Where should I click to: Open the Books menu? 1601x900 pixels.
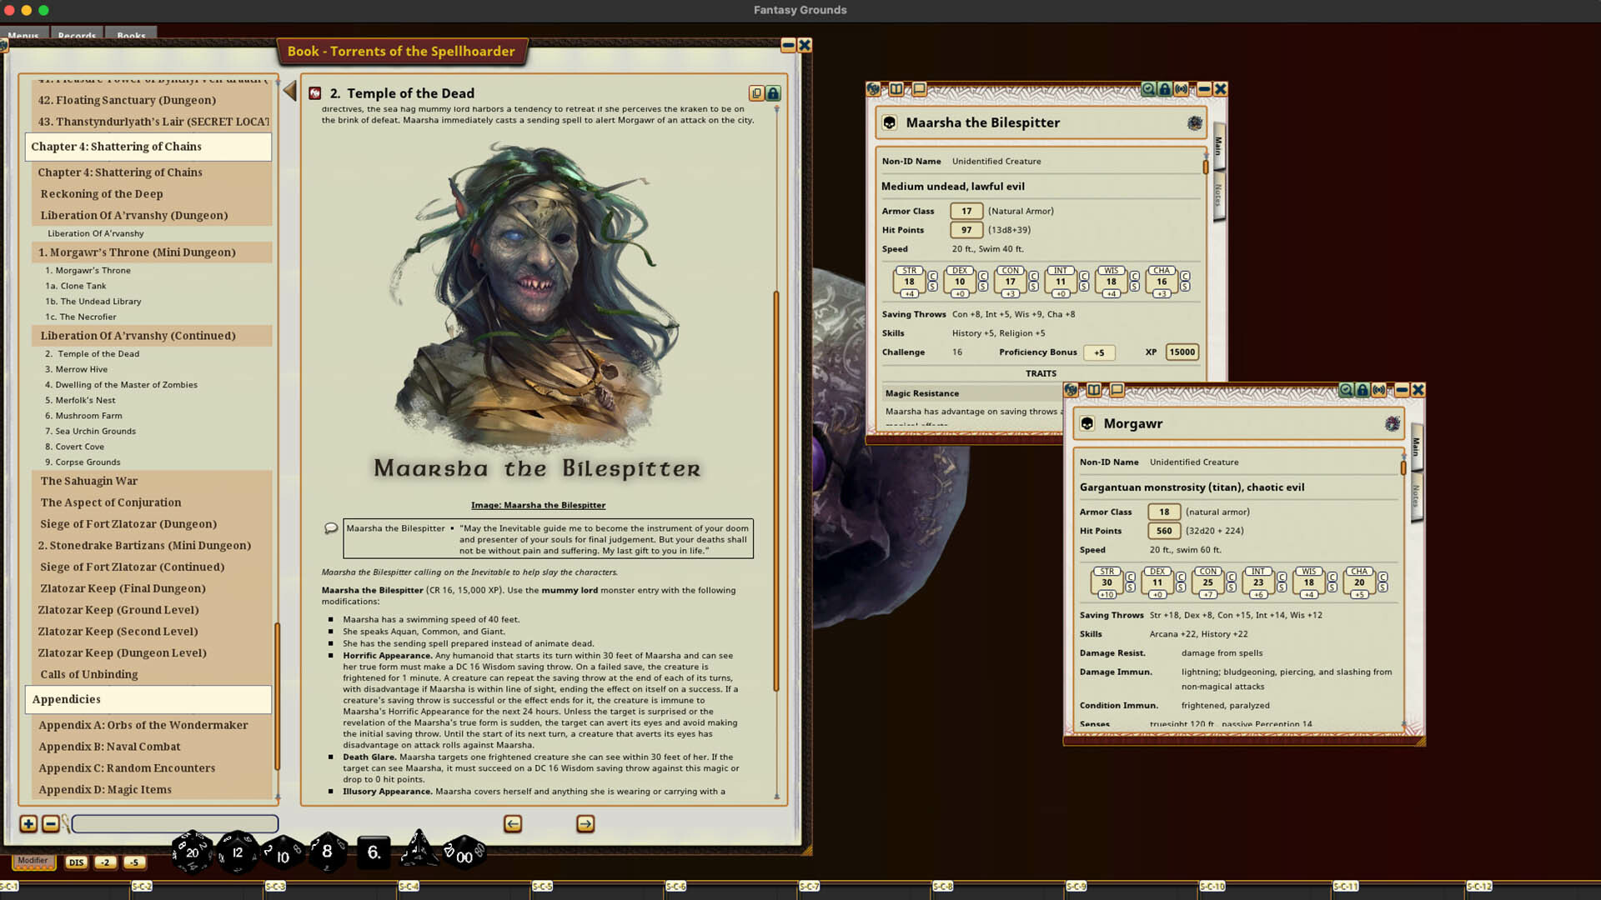tap(131, 36)
